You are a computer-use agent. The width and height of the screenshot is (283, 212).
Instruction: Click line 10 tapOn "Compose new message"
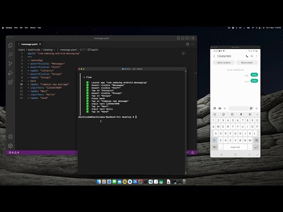48,84
